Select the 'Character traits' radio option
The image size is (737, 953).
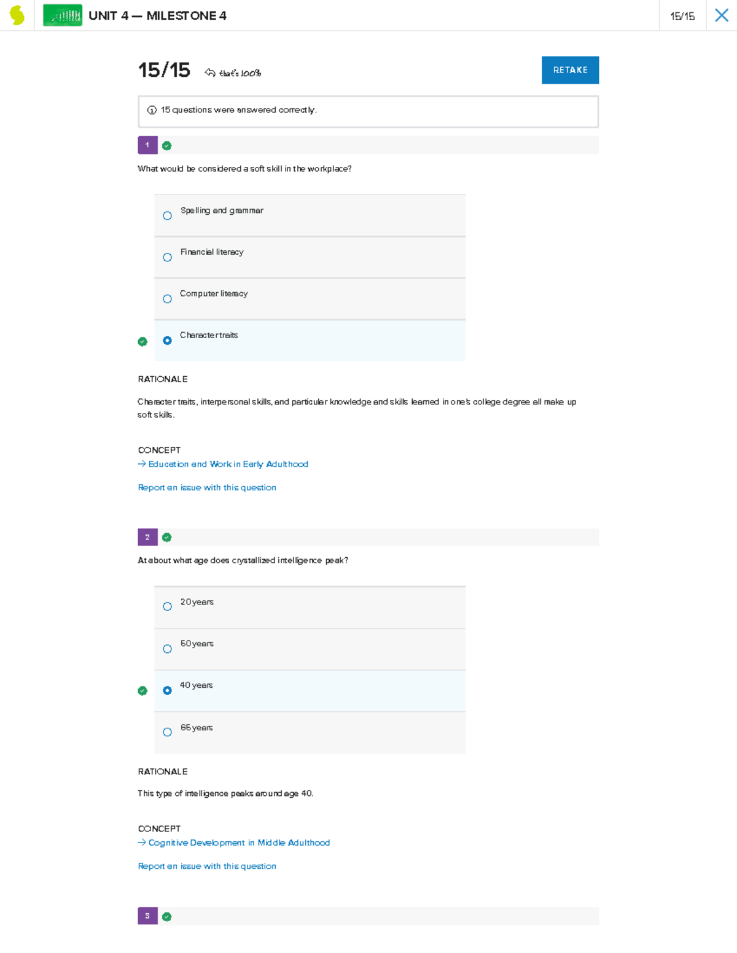[167, 341]
